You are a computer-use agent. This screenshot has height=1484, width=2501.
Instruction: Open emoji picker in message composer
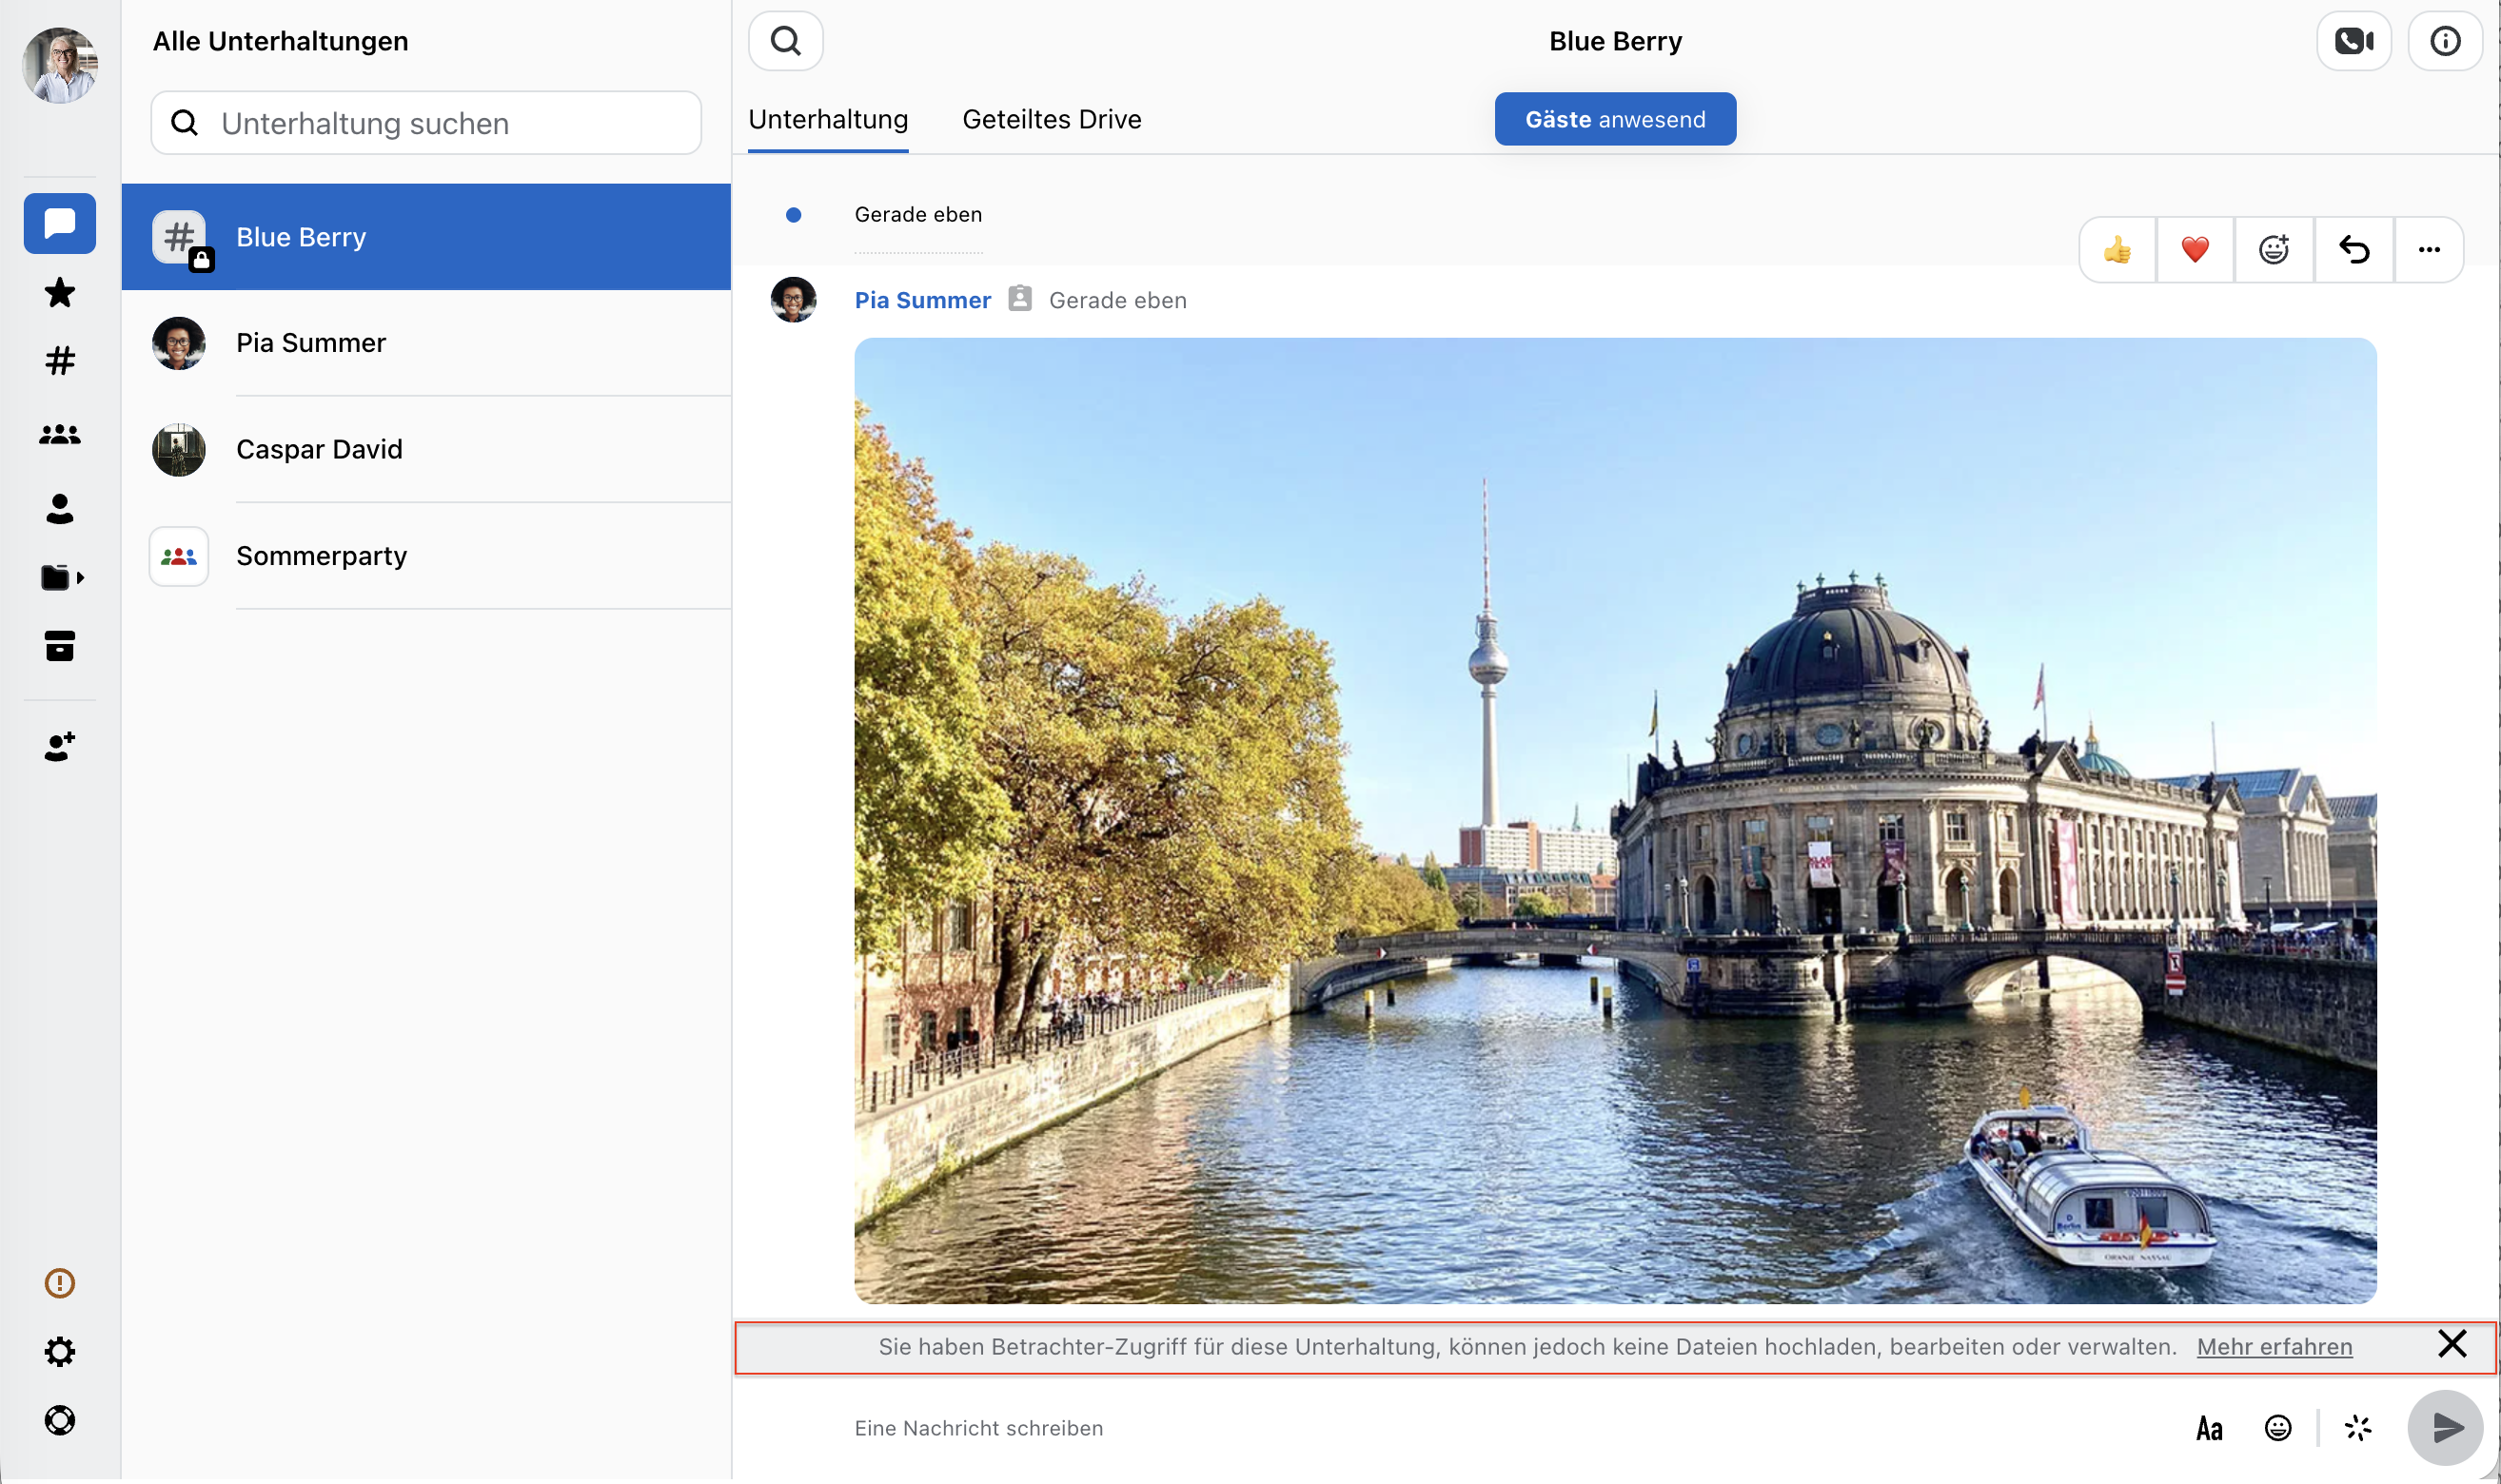(x=2278, y=1428)
